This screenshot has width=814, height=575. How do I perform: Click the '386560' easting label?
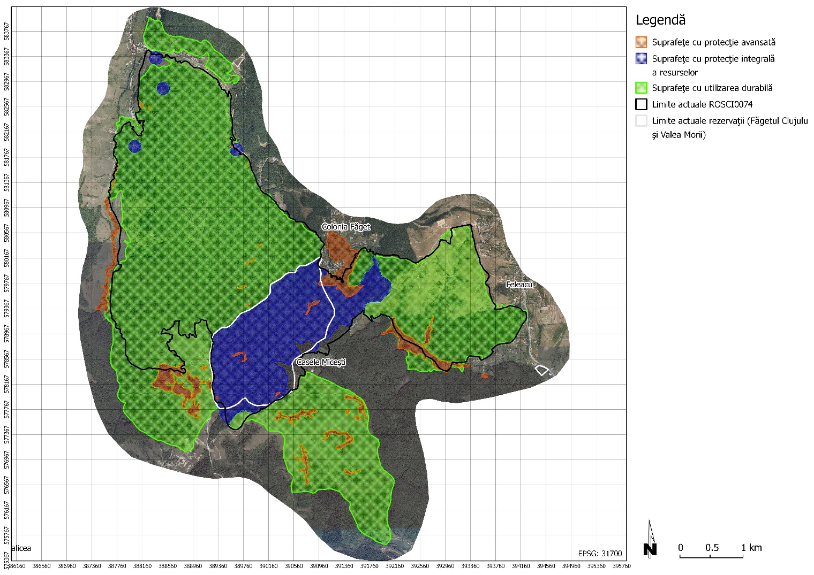click(x=41, y=565)
